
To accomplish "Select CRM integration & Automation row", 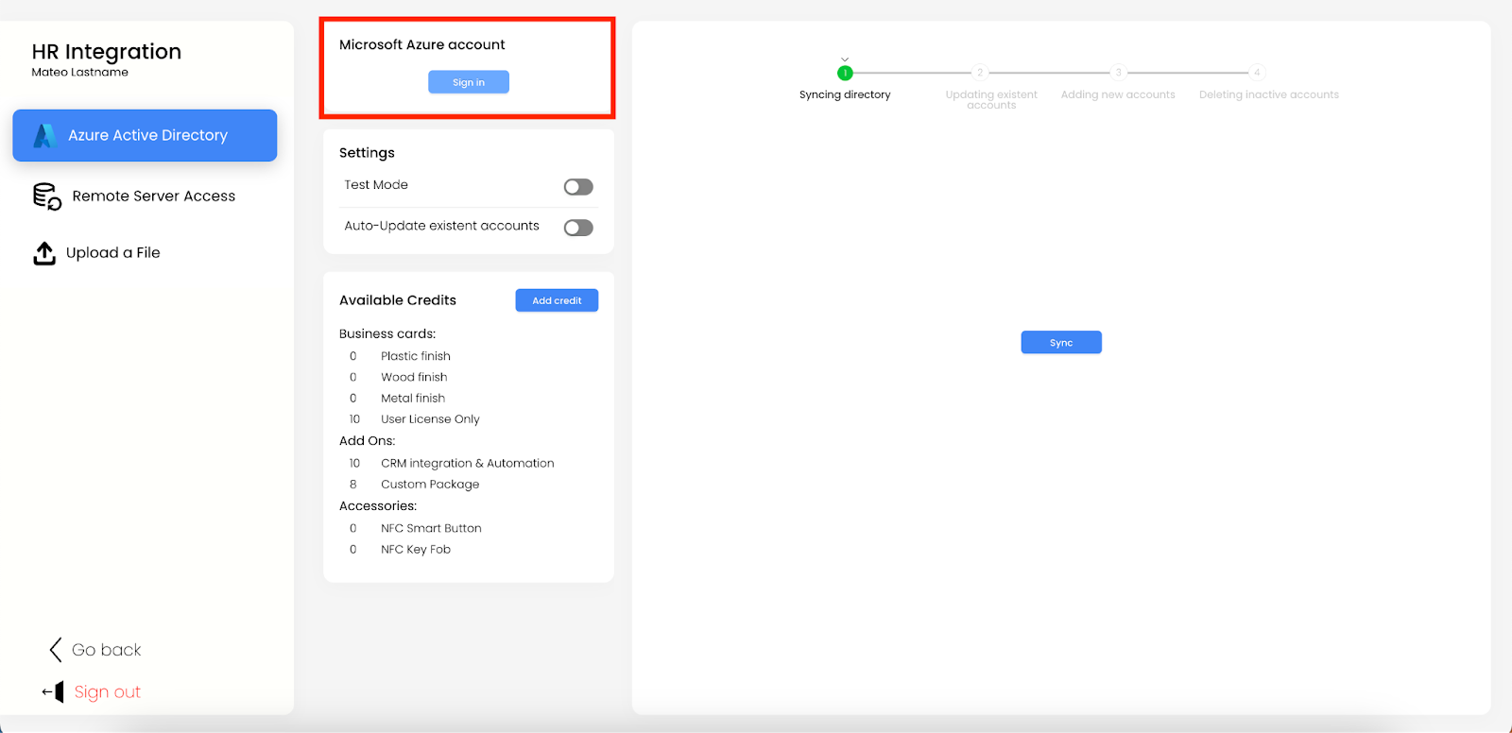I will click(x=468, y=464).
